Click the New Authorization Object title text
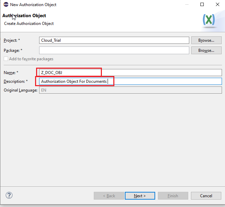This screenshot has width=225, height=207. pyautogui.click(x=33, y=5)
